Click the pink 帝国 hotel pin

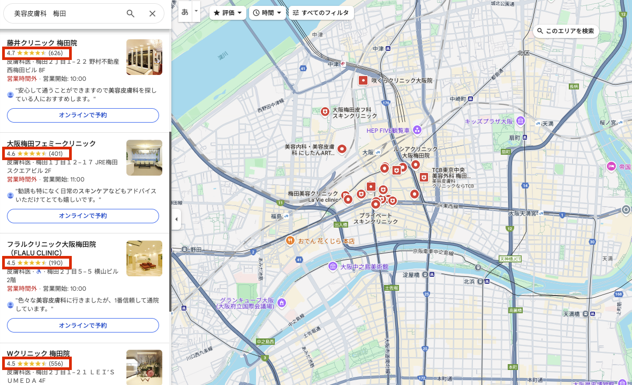point(612,167)
